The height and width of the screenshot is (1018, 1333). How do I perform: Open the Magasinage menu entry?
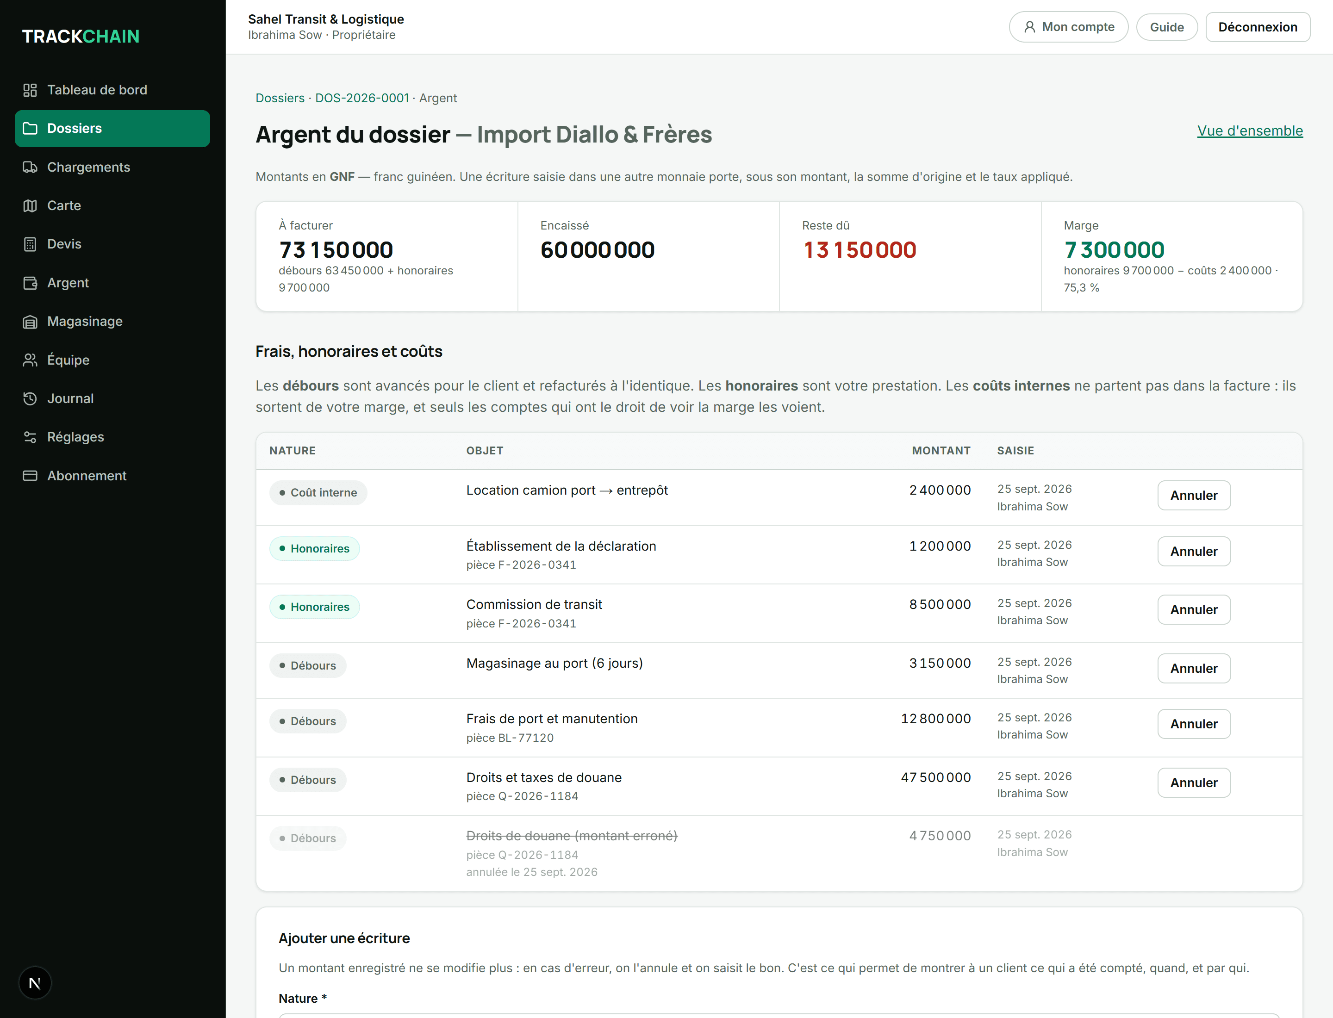(x=112, y=322)
